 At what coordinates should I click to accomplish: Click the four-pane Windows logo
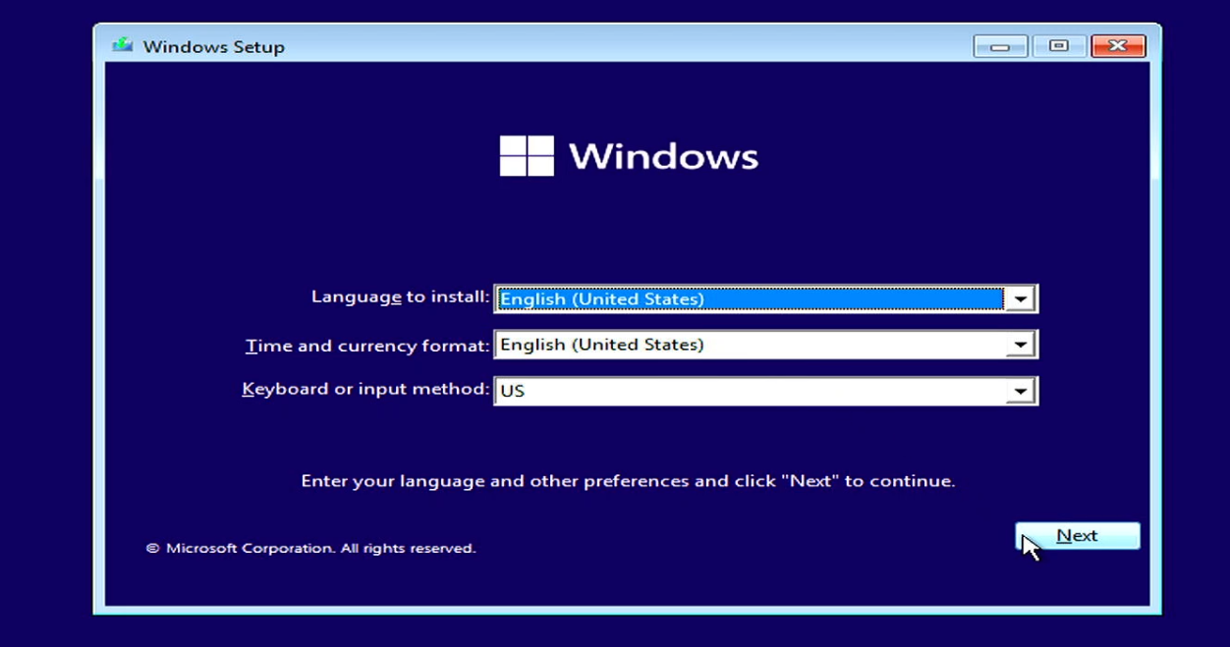tap(527, 156)
